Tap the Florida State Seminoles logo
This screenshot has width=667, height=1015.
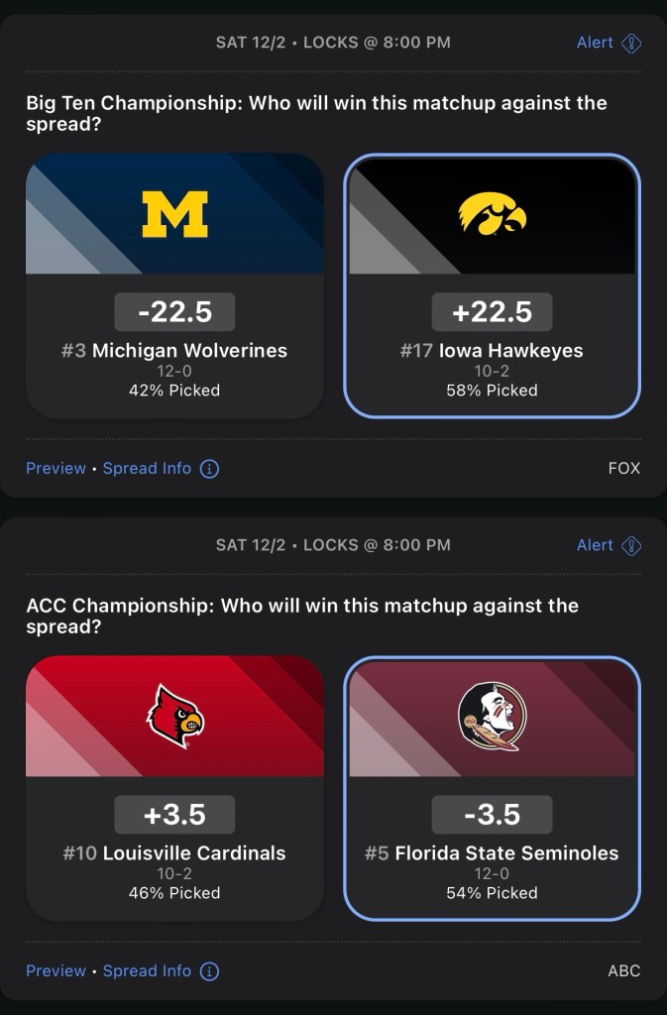click(493, 716)
